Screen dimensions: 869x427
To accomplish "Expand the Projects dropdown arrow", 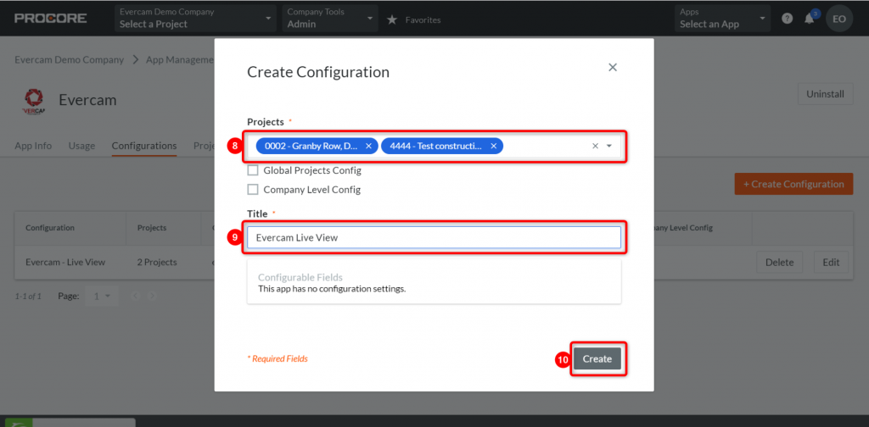I will [x=609, y=146].
